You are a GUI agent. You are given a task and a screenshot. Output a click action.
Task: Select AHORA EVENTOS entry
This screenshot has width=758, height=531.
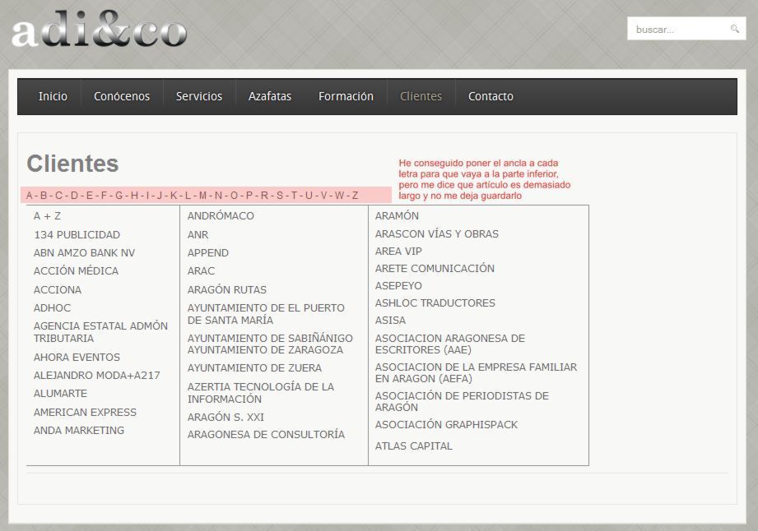coord(77,358)
